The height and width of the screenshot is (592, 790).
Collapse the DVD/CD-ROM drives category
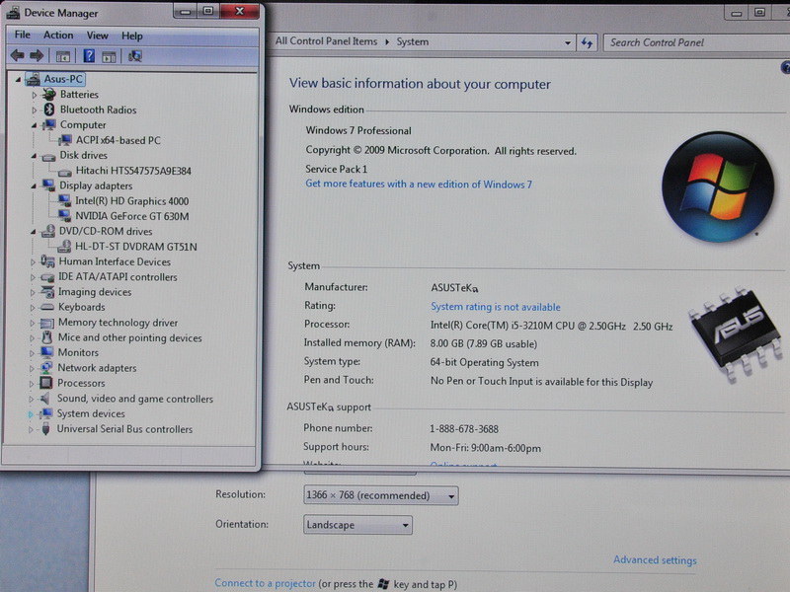pos(34,232)
